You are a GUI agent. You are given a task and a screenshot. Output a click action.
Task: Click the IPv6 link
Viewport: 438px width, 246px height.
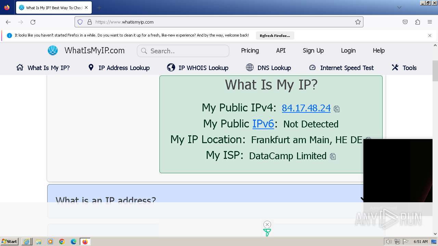(x=263, y=124)
